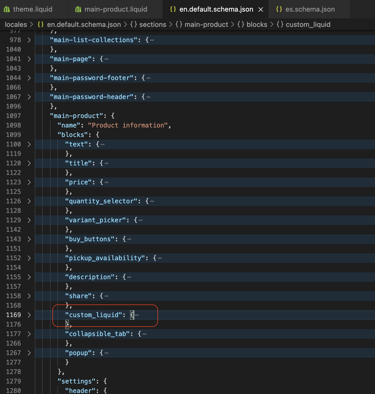Viewport: 375px width, 394px height.
Task: Click the "header" key on line 1280
Action: [x=80, y=391]
